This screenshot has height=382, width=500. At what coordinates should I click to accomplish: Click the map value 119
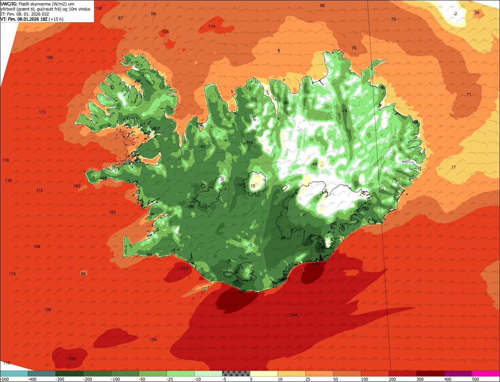[6, 363]
